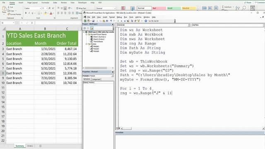Open the Calibri font name dropdown

(41, 8)
